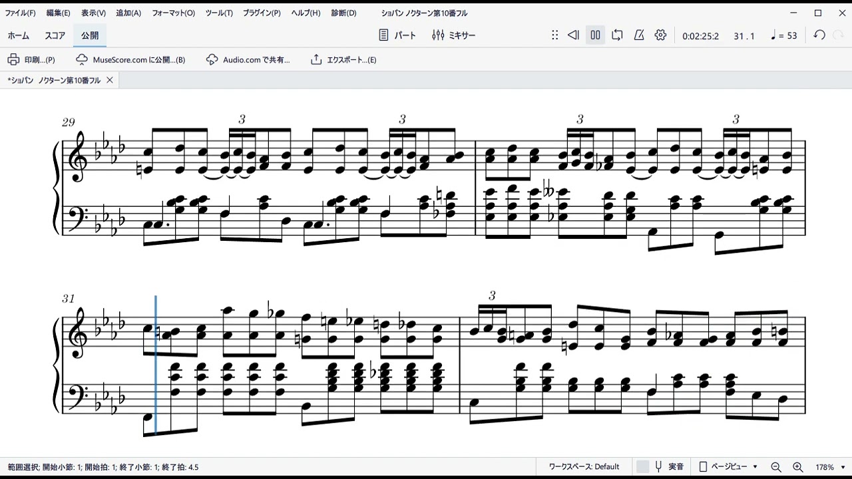Open the ヘルプ(H) menu
This screenshot has height=479, width=852.
(x=306, y=13)
